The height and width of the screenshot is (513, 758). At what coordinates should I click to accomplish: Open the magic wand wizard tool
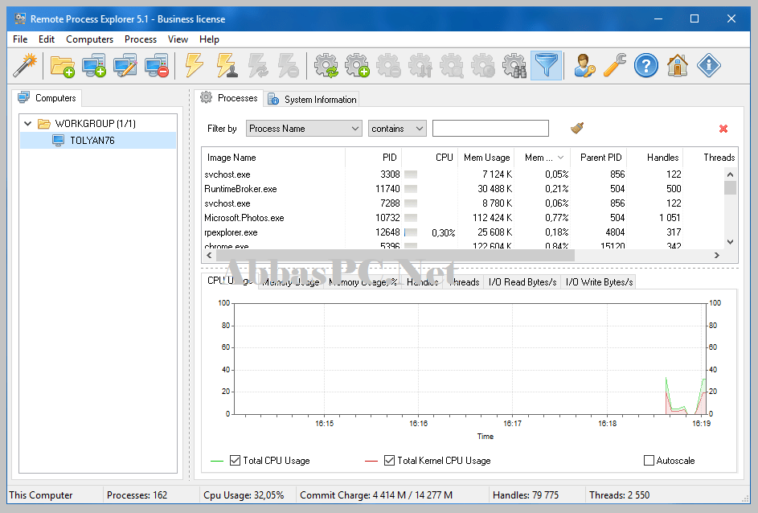point(25,65)
